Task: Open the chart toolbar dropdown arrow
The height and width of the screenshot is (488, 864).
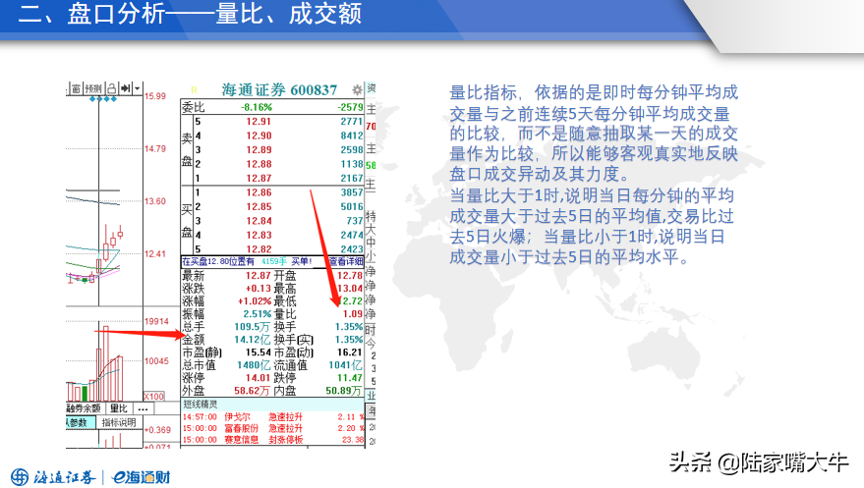Action: (137, 88)
